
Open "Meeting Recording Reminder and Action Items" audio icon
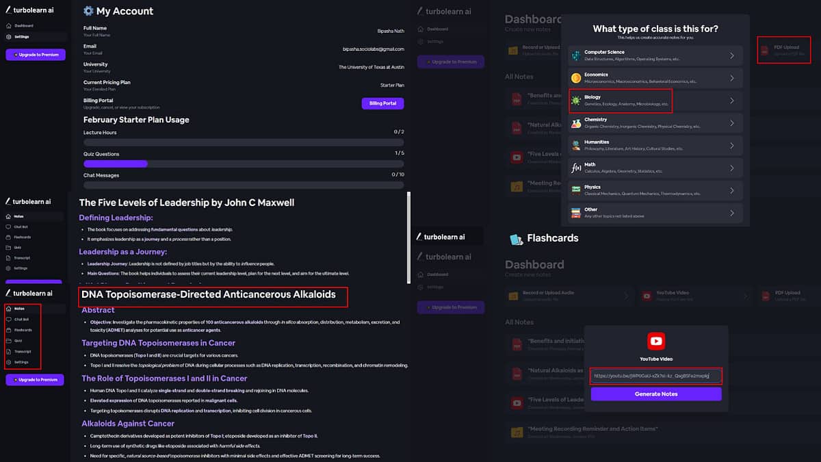point(517,432)
